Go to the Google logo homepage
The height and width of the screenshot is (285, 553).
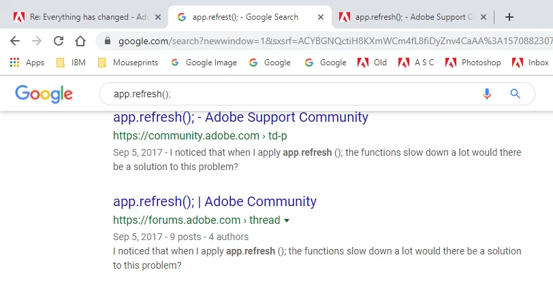(44, 94)
